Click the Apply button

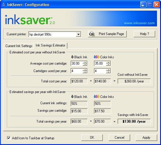pos(146,138)
